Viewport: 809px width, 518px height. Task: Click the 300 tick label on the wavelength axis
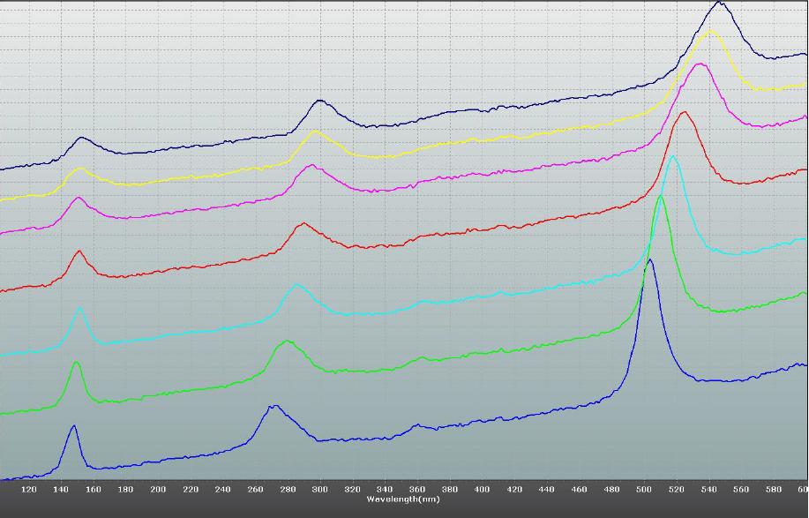(x=319, y=489)
